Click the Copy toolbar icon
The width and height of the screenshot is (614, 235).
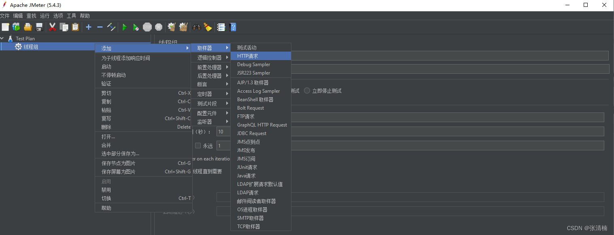point(64,27)
